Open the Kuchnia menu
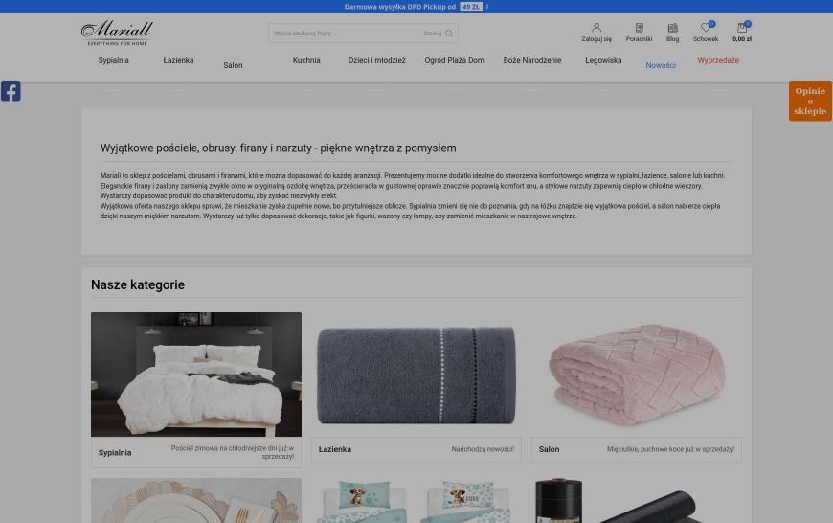This screenshot has height=523, width=833. tap(306, 60)
